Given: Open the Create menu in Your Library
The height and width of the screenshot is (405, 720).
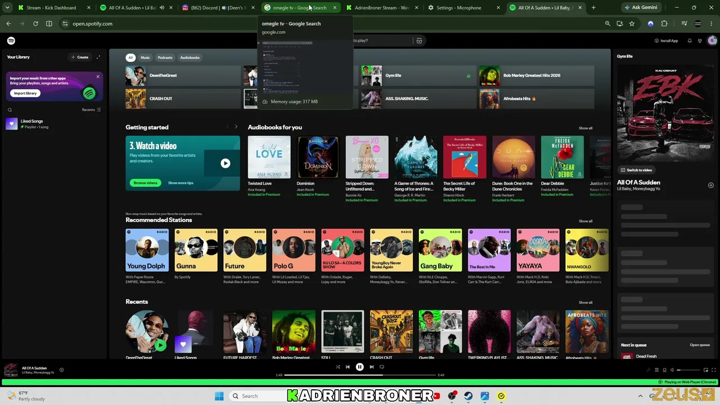Looking at the screenshot, I should pos(80,57).
